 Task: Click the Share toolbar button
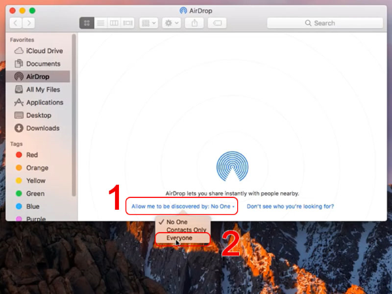click(194, 23)
